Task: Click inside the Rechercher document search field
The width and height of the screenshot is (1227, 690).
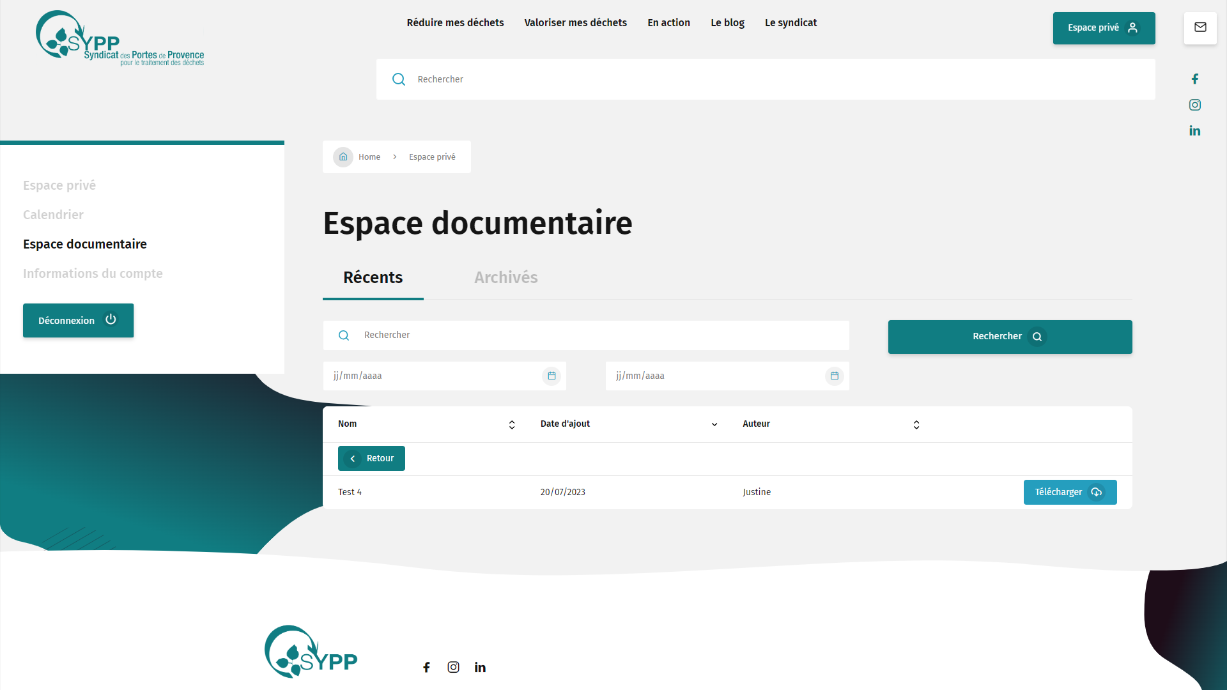Action: pos(575,335)
